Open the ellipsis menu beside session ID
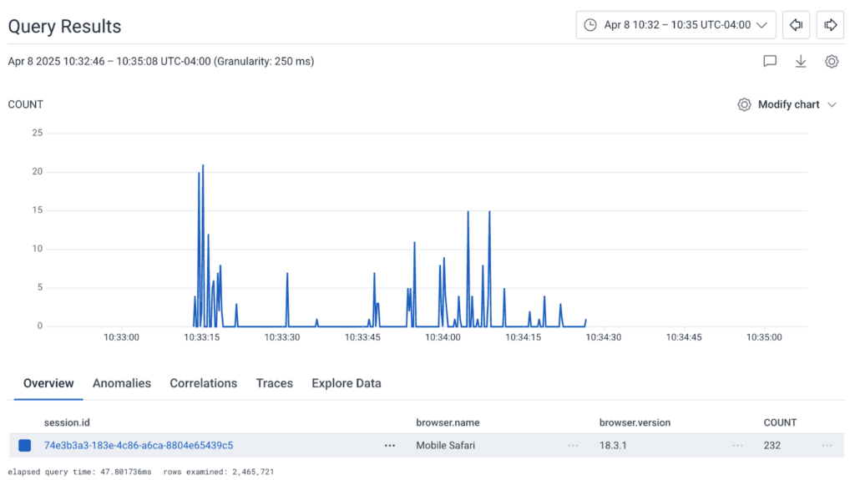Screen dimensions: 855x480 click(390, 446)
